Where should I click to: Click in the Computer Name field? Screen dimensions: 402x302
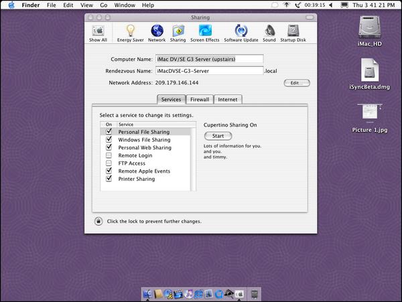coord(210,59)
